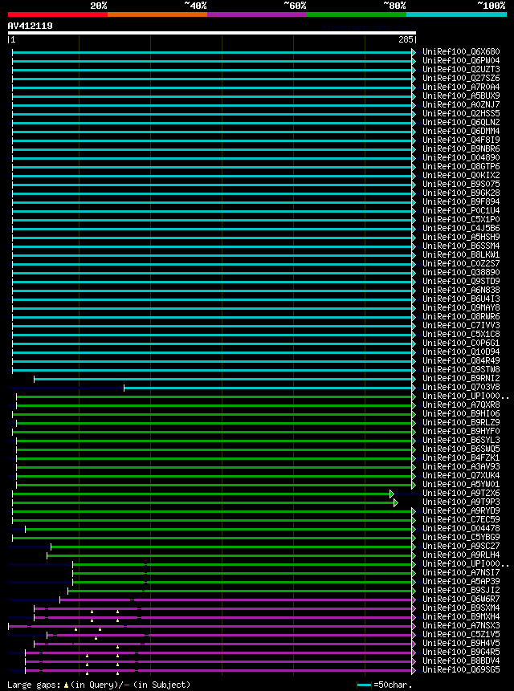This screenshot has height=691, width=514.
Task: Click the cyan alignment bar for Q703V8
Action: click(x=268, y=388)
